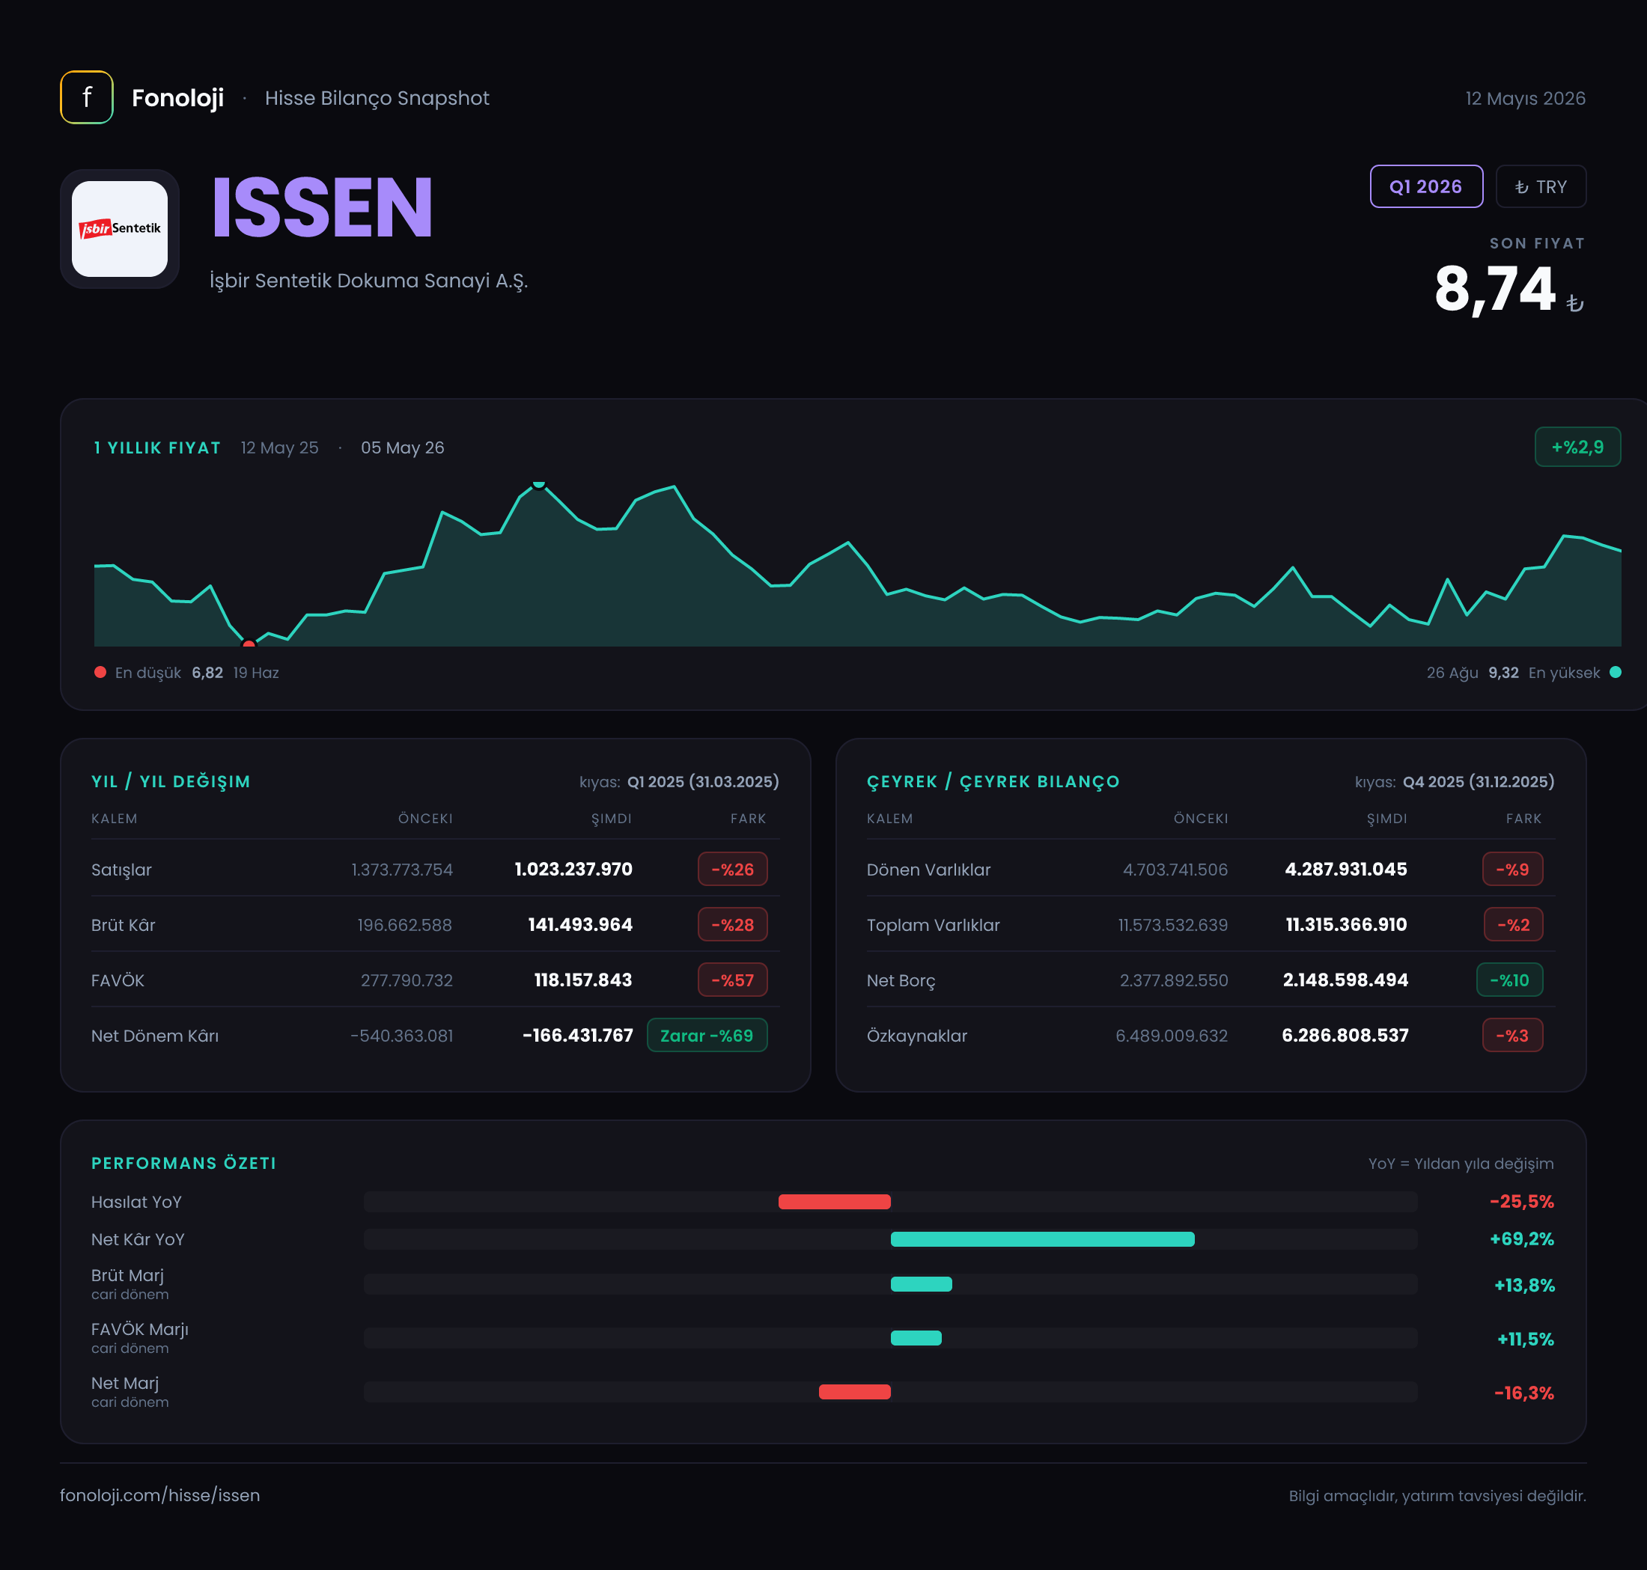Click the YIL / YIL DEĞİŞİM heading
The height and width of the screenshot is (1570, 1647).
(x=171, y=781)
